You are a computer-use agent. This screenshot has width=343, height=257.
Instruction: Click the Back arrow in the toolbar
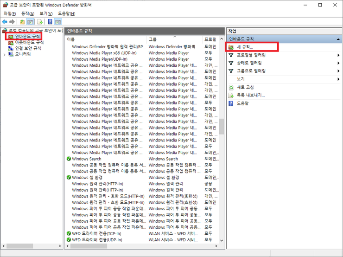5,22
